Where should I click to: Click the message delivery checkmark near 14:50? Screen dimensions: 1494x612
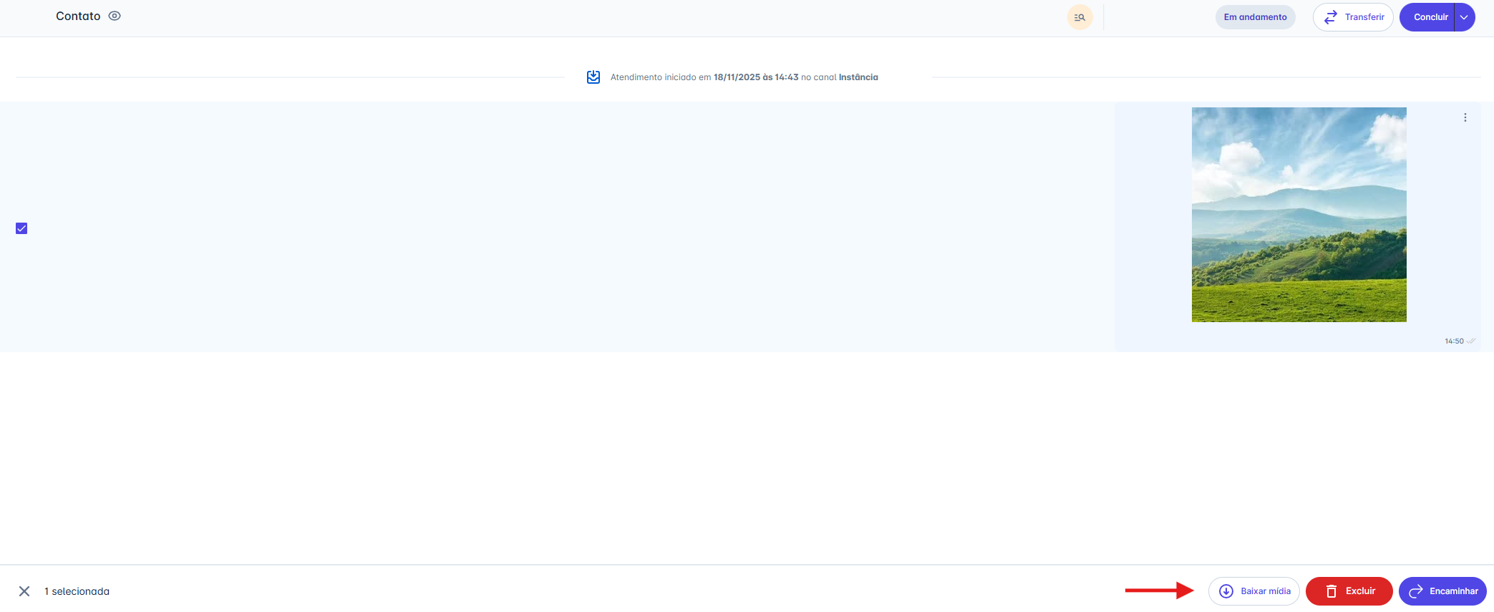tap(1471, 341)
